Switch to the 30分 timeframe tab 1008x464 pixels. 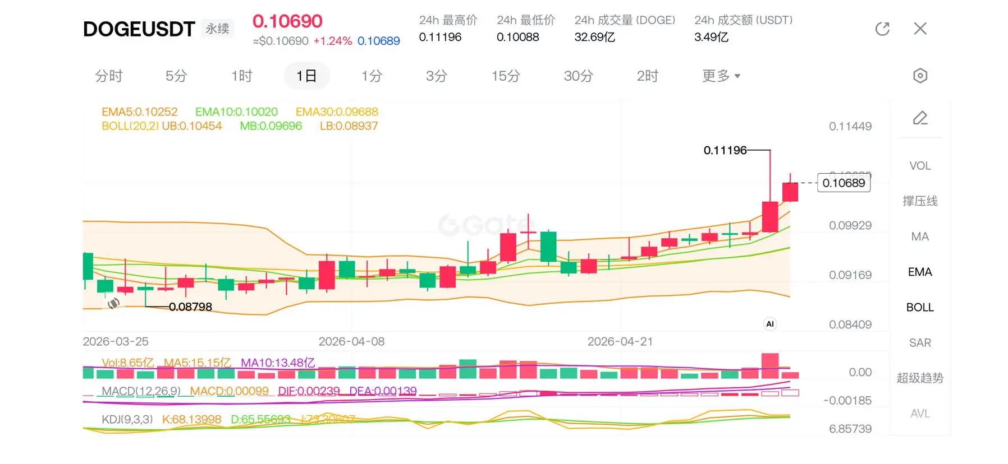[x=578, y=76]
